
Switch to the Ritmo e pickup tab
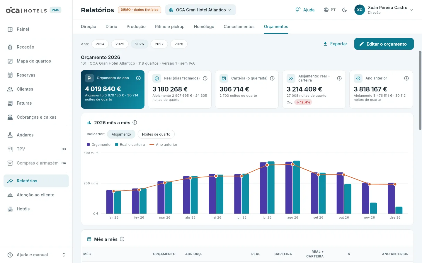click(x=170, y=27)
